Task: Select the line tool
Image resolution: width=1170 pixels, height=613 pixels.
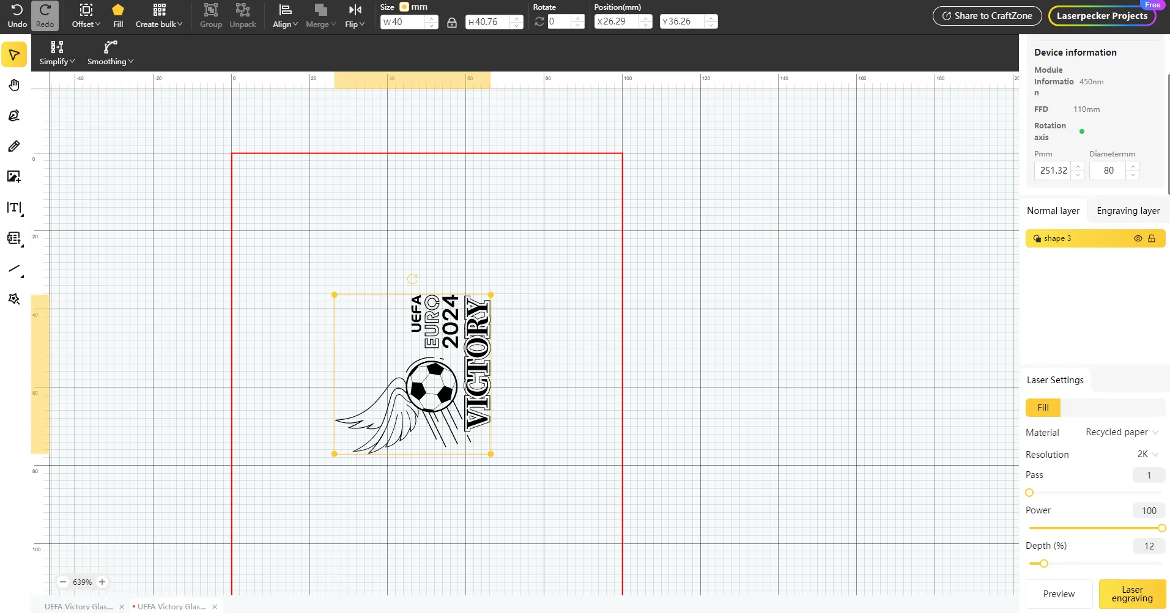Action: pyautogui.click(x=14, y=269)
